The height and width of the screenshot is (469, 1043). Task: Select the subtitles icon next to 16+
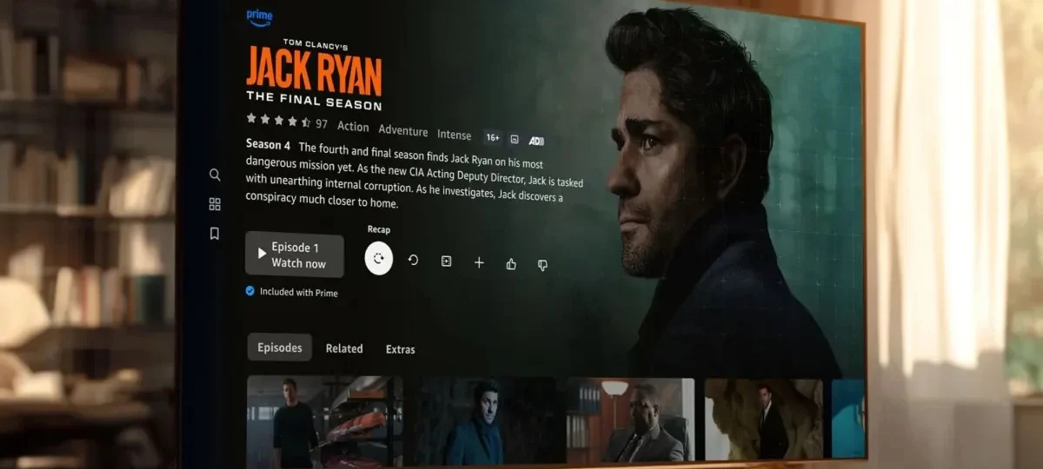(x=515, y=139)
